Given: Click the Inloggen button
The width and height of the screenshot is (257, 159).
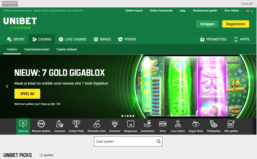Looking at the screenshot, I should (207, 24).
